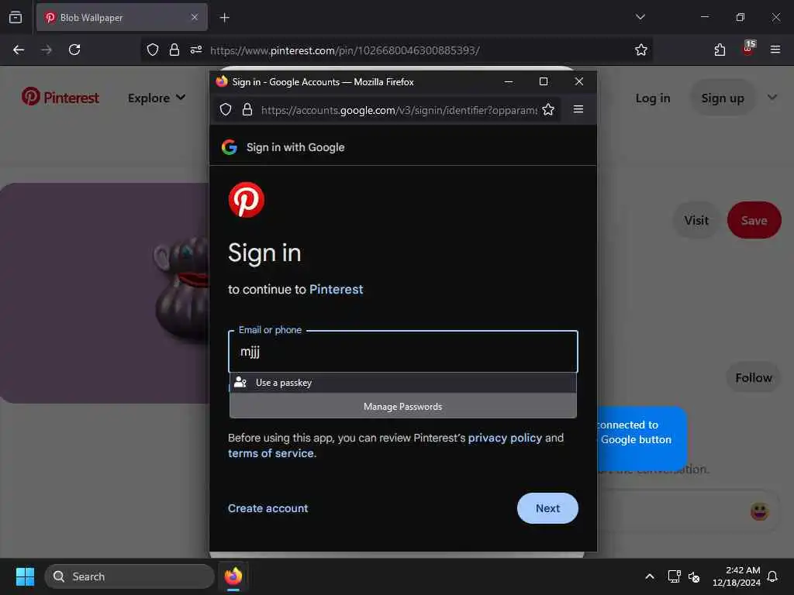Image resolution: width=794 pixels, height=595 pixels.
Task: Click the Google G logo
Action: coord(230,147)
